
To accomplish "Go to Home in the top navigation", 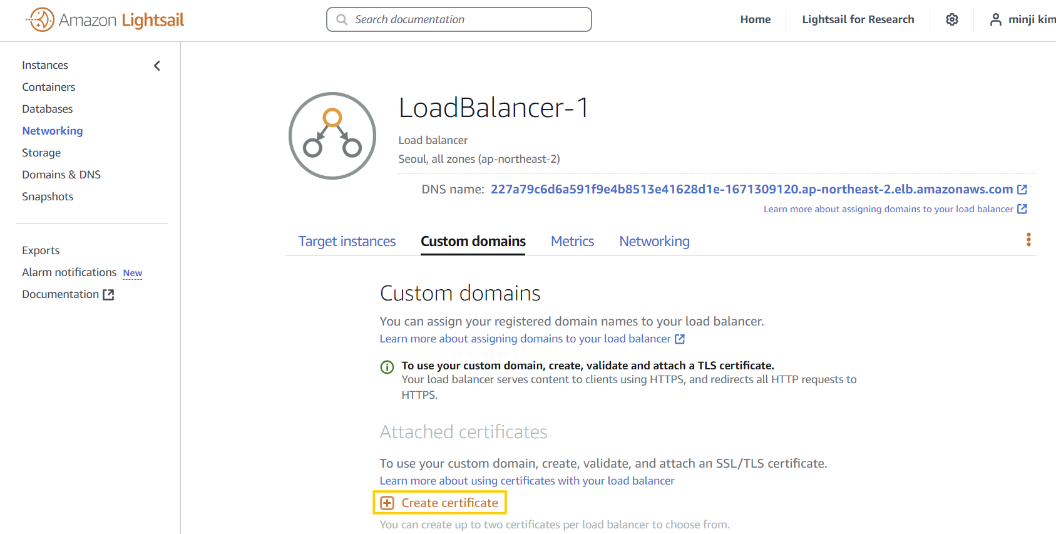I will [x=756, y=19].
